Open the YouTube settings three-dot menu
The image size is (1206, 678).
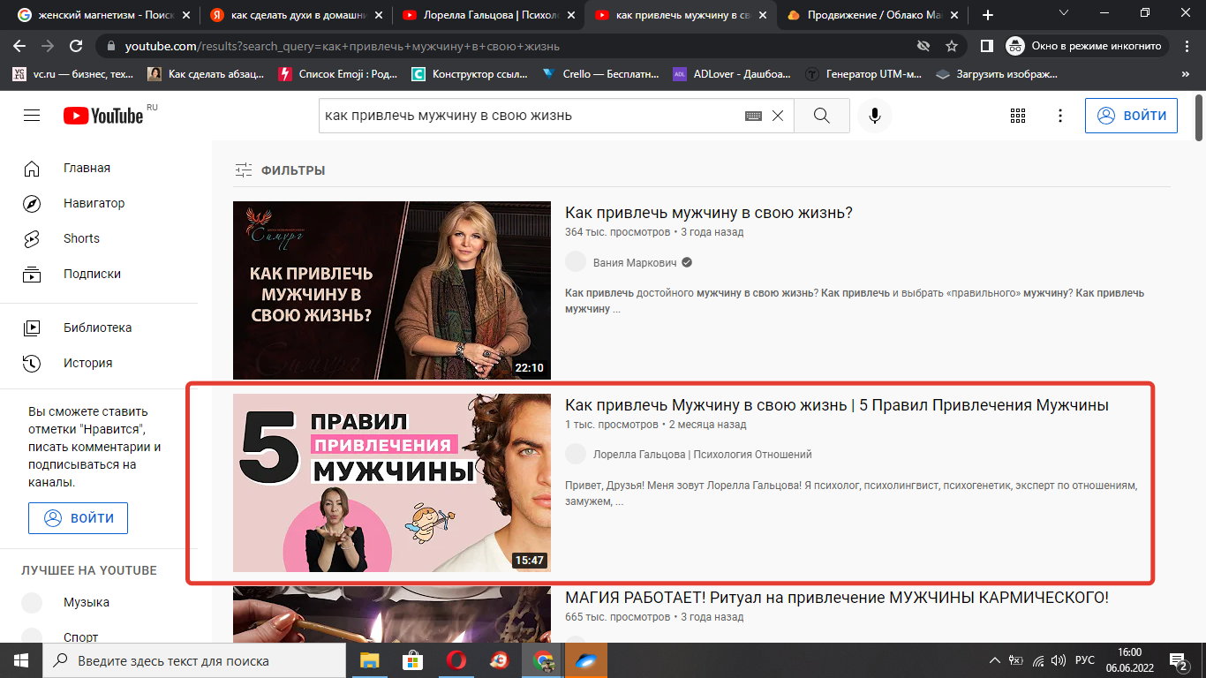(x=1060, y=116)
